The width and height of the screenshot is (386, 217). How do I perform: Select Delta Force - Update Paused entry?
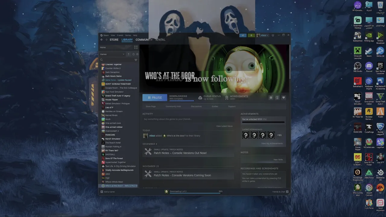[118, 80]
